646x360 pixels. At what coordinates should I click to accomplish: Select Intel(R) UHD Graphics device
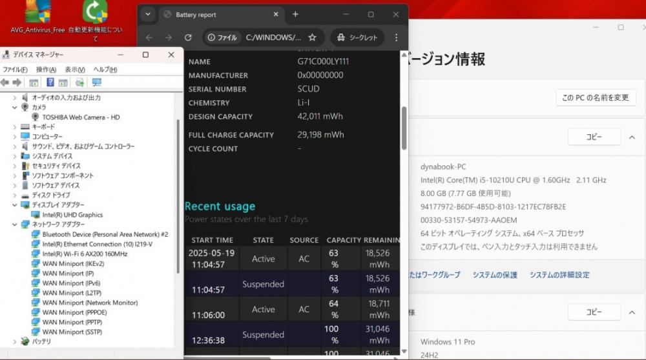tap(72, 215)
